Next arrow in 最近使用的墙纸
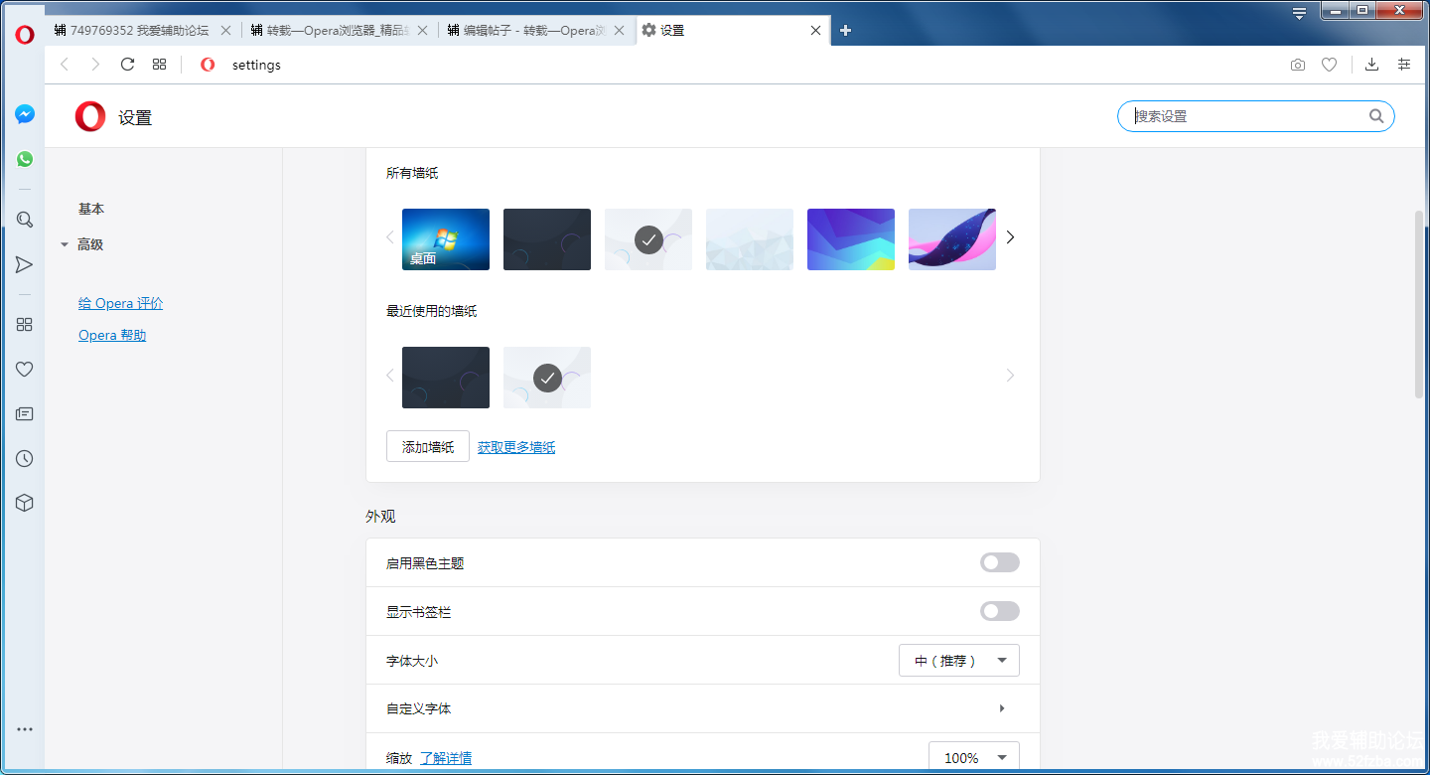Screen dimensions: 1430x775 pos(1010,376)
